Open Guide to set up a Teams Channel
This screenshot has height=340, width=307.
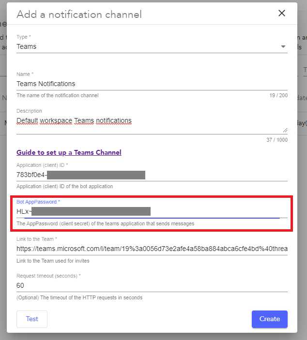tap(69, 152)
